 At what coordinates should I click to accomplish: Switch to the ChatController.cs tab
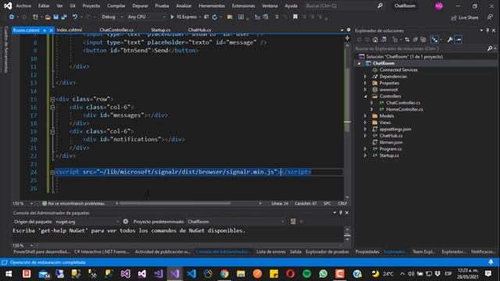pos(116,30)
